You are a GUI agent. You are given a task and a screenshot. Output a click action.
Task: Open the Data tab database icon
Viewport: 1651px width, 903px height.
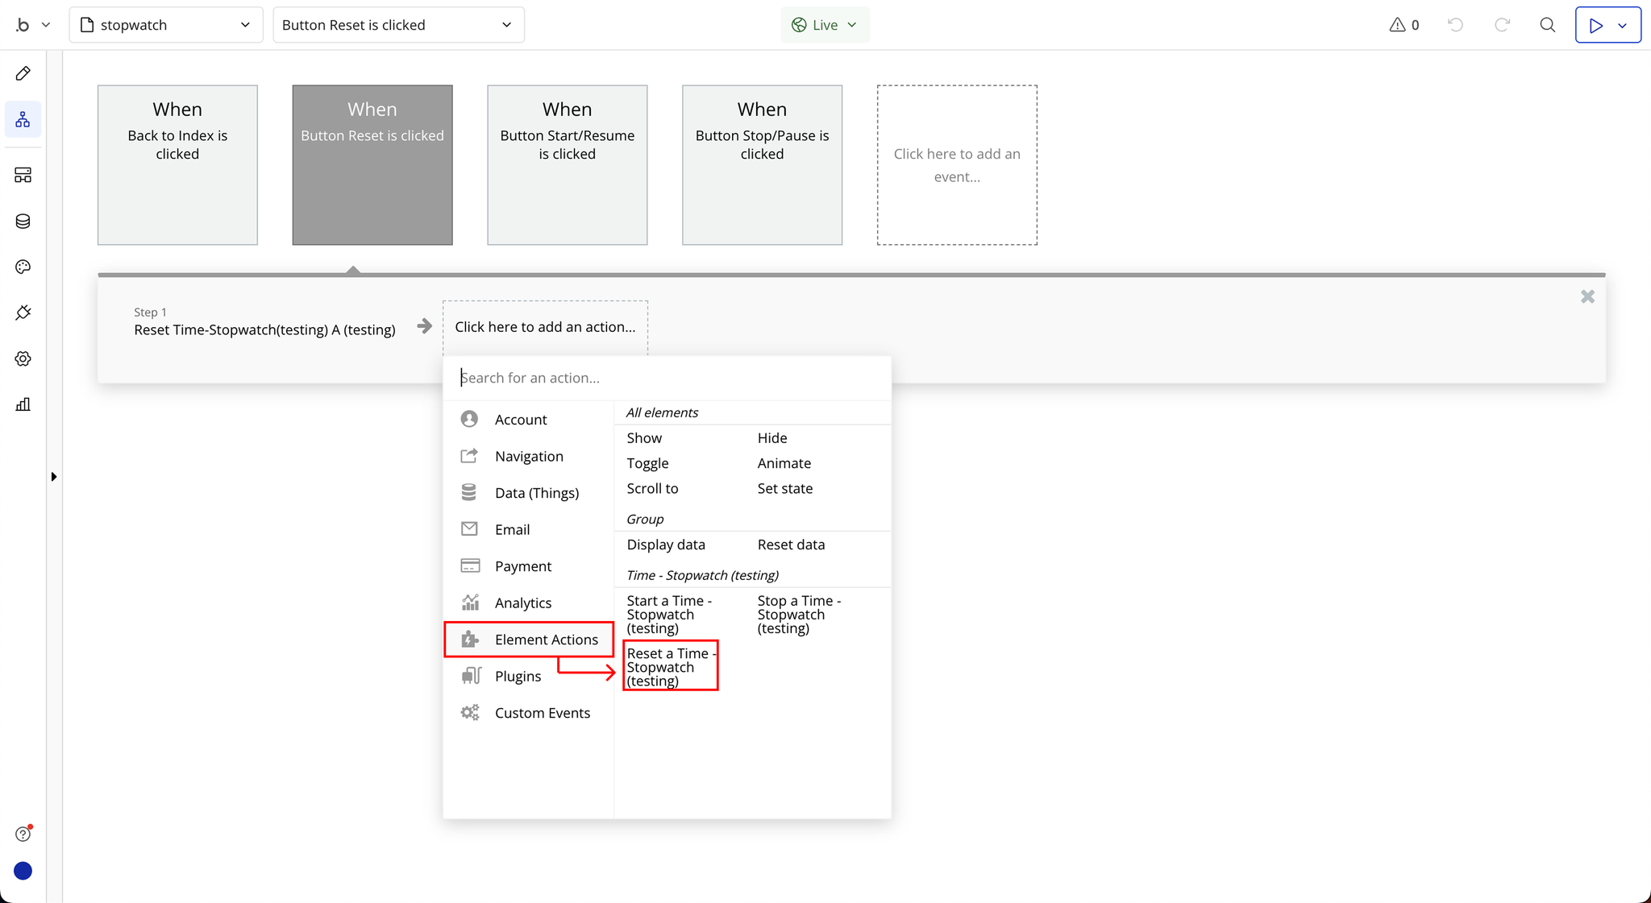(23, 222)
